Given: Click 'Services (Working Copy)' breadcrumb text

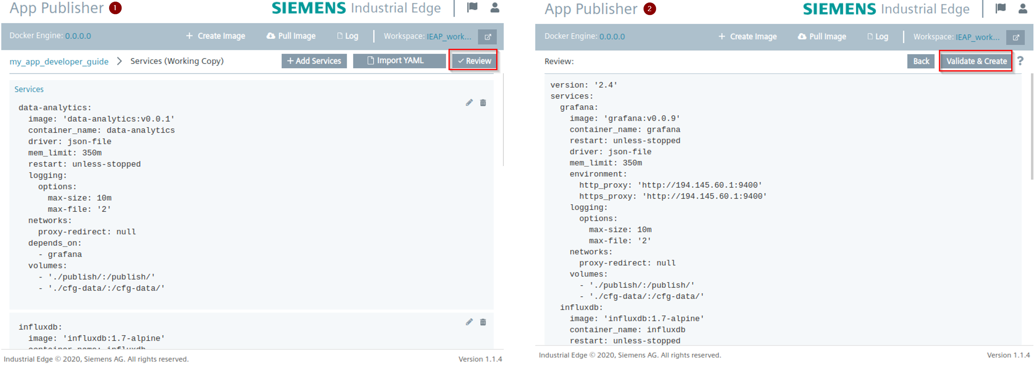Looking at the screenshot, I should pyautogui.click(x=177, y=61).
